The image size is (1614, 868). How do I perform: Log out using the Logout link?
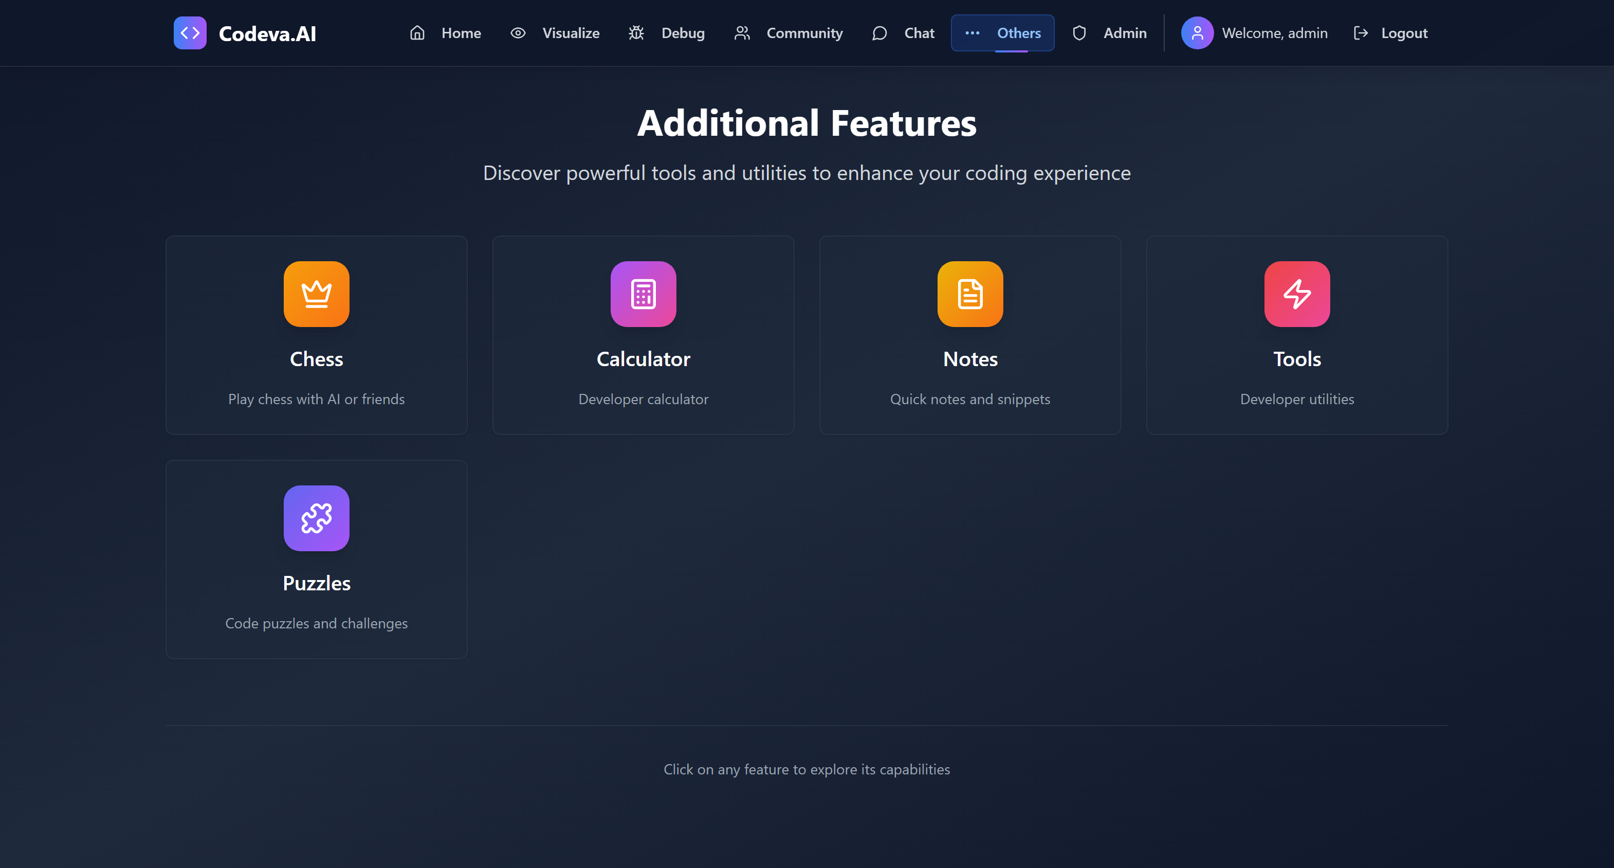pyautogui.click(x=1403, y=33)
